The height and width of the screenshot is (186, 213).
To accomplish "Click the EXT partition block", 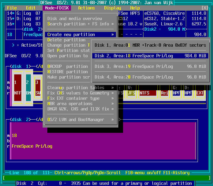I will tap(200, 93).
